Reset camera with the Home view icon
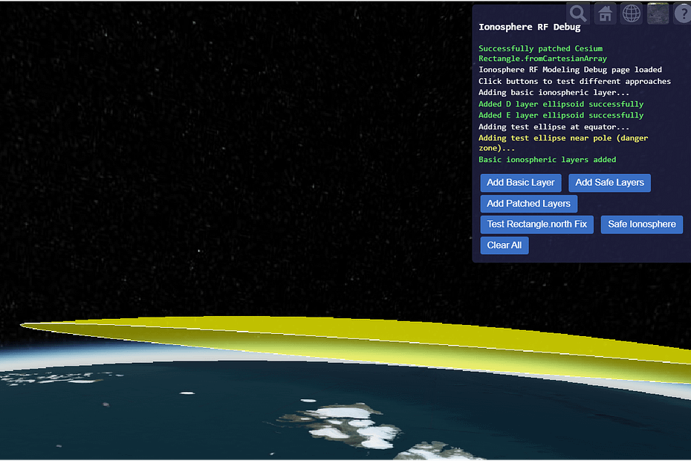The image size is (691, 461). [605, 13]
